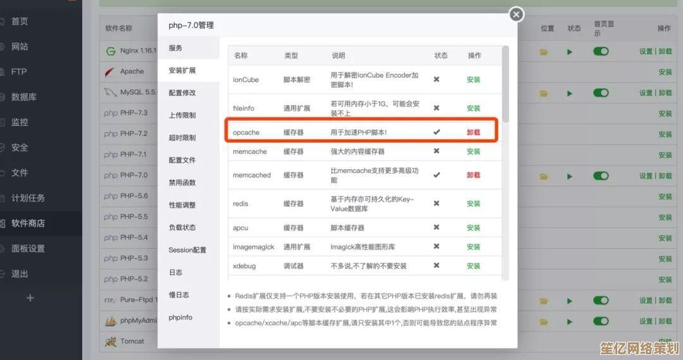Open Pure-Ftpd folder location icon

point(544,301)
